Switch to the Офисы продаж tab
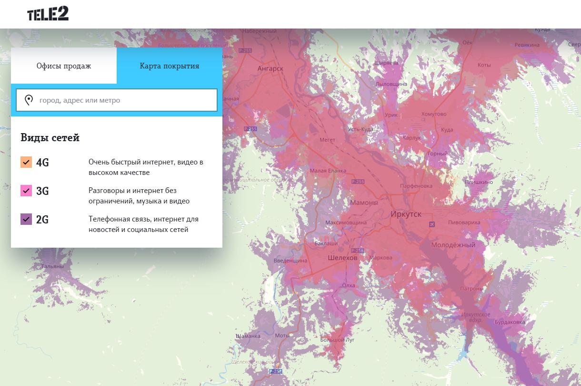Viewport: 581px width, 386px height. click(x=64, y=66)
